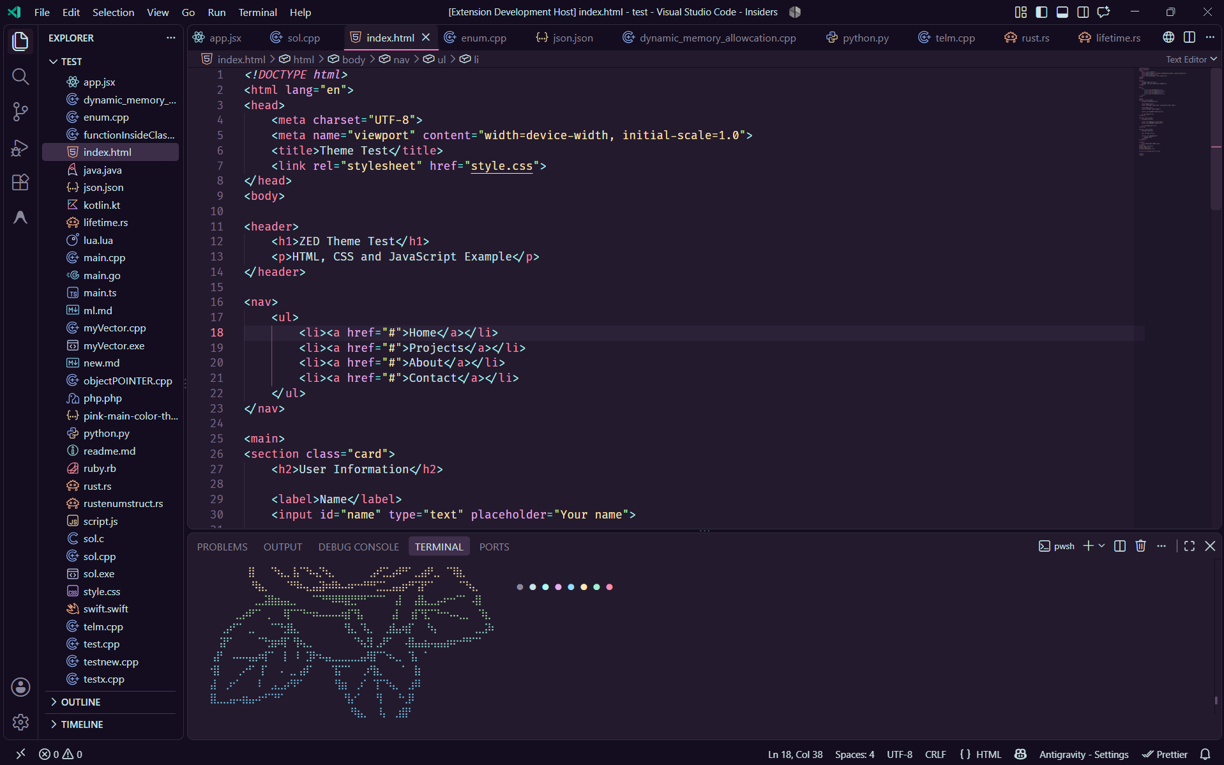
Task: Toggle Secondary Side Bar visibility
Action: coord(1083,12)
